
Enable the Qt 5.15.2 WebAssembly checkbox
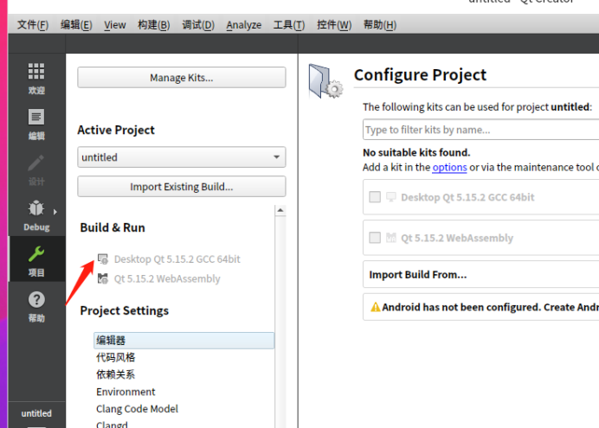[375, 238]
